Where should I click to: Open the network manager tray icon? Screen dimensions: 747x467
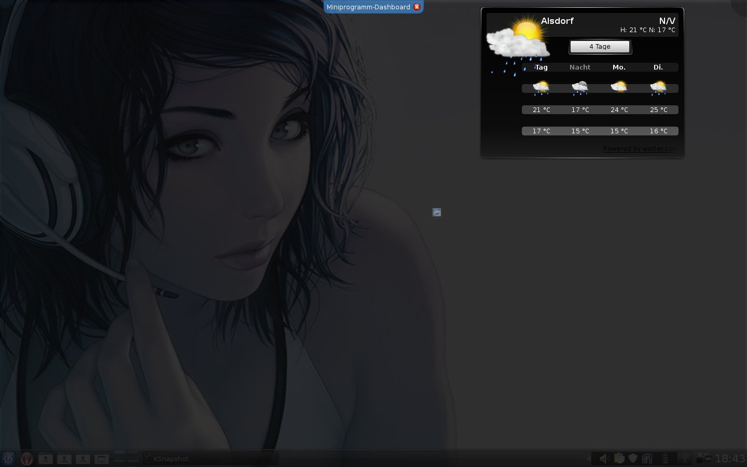pos(647,459)
